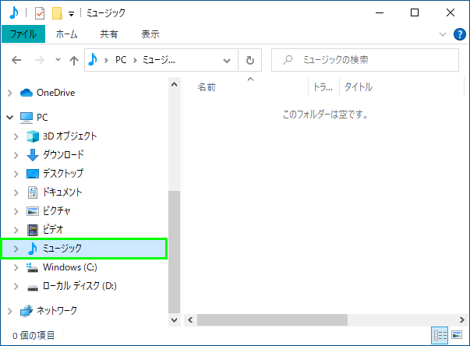
Task: Click the ミュージックの検索 search box
Action: [x=365, y=60]
